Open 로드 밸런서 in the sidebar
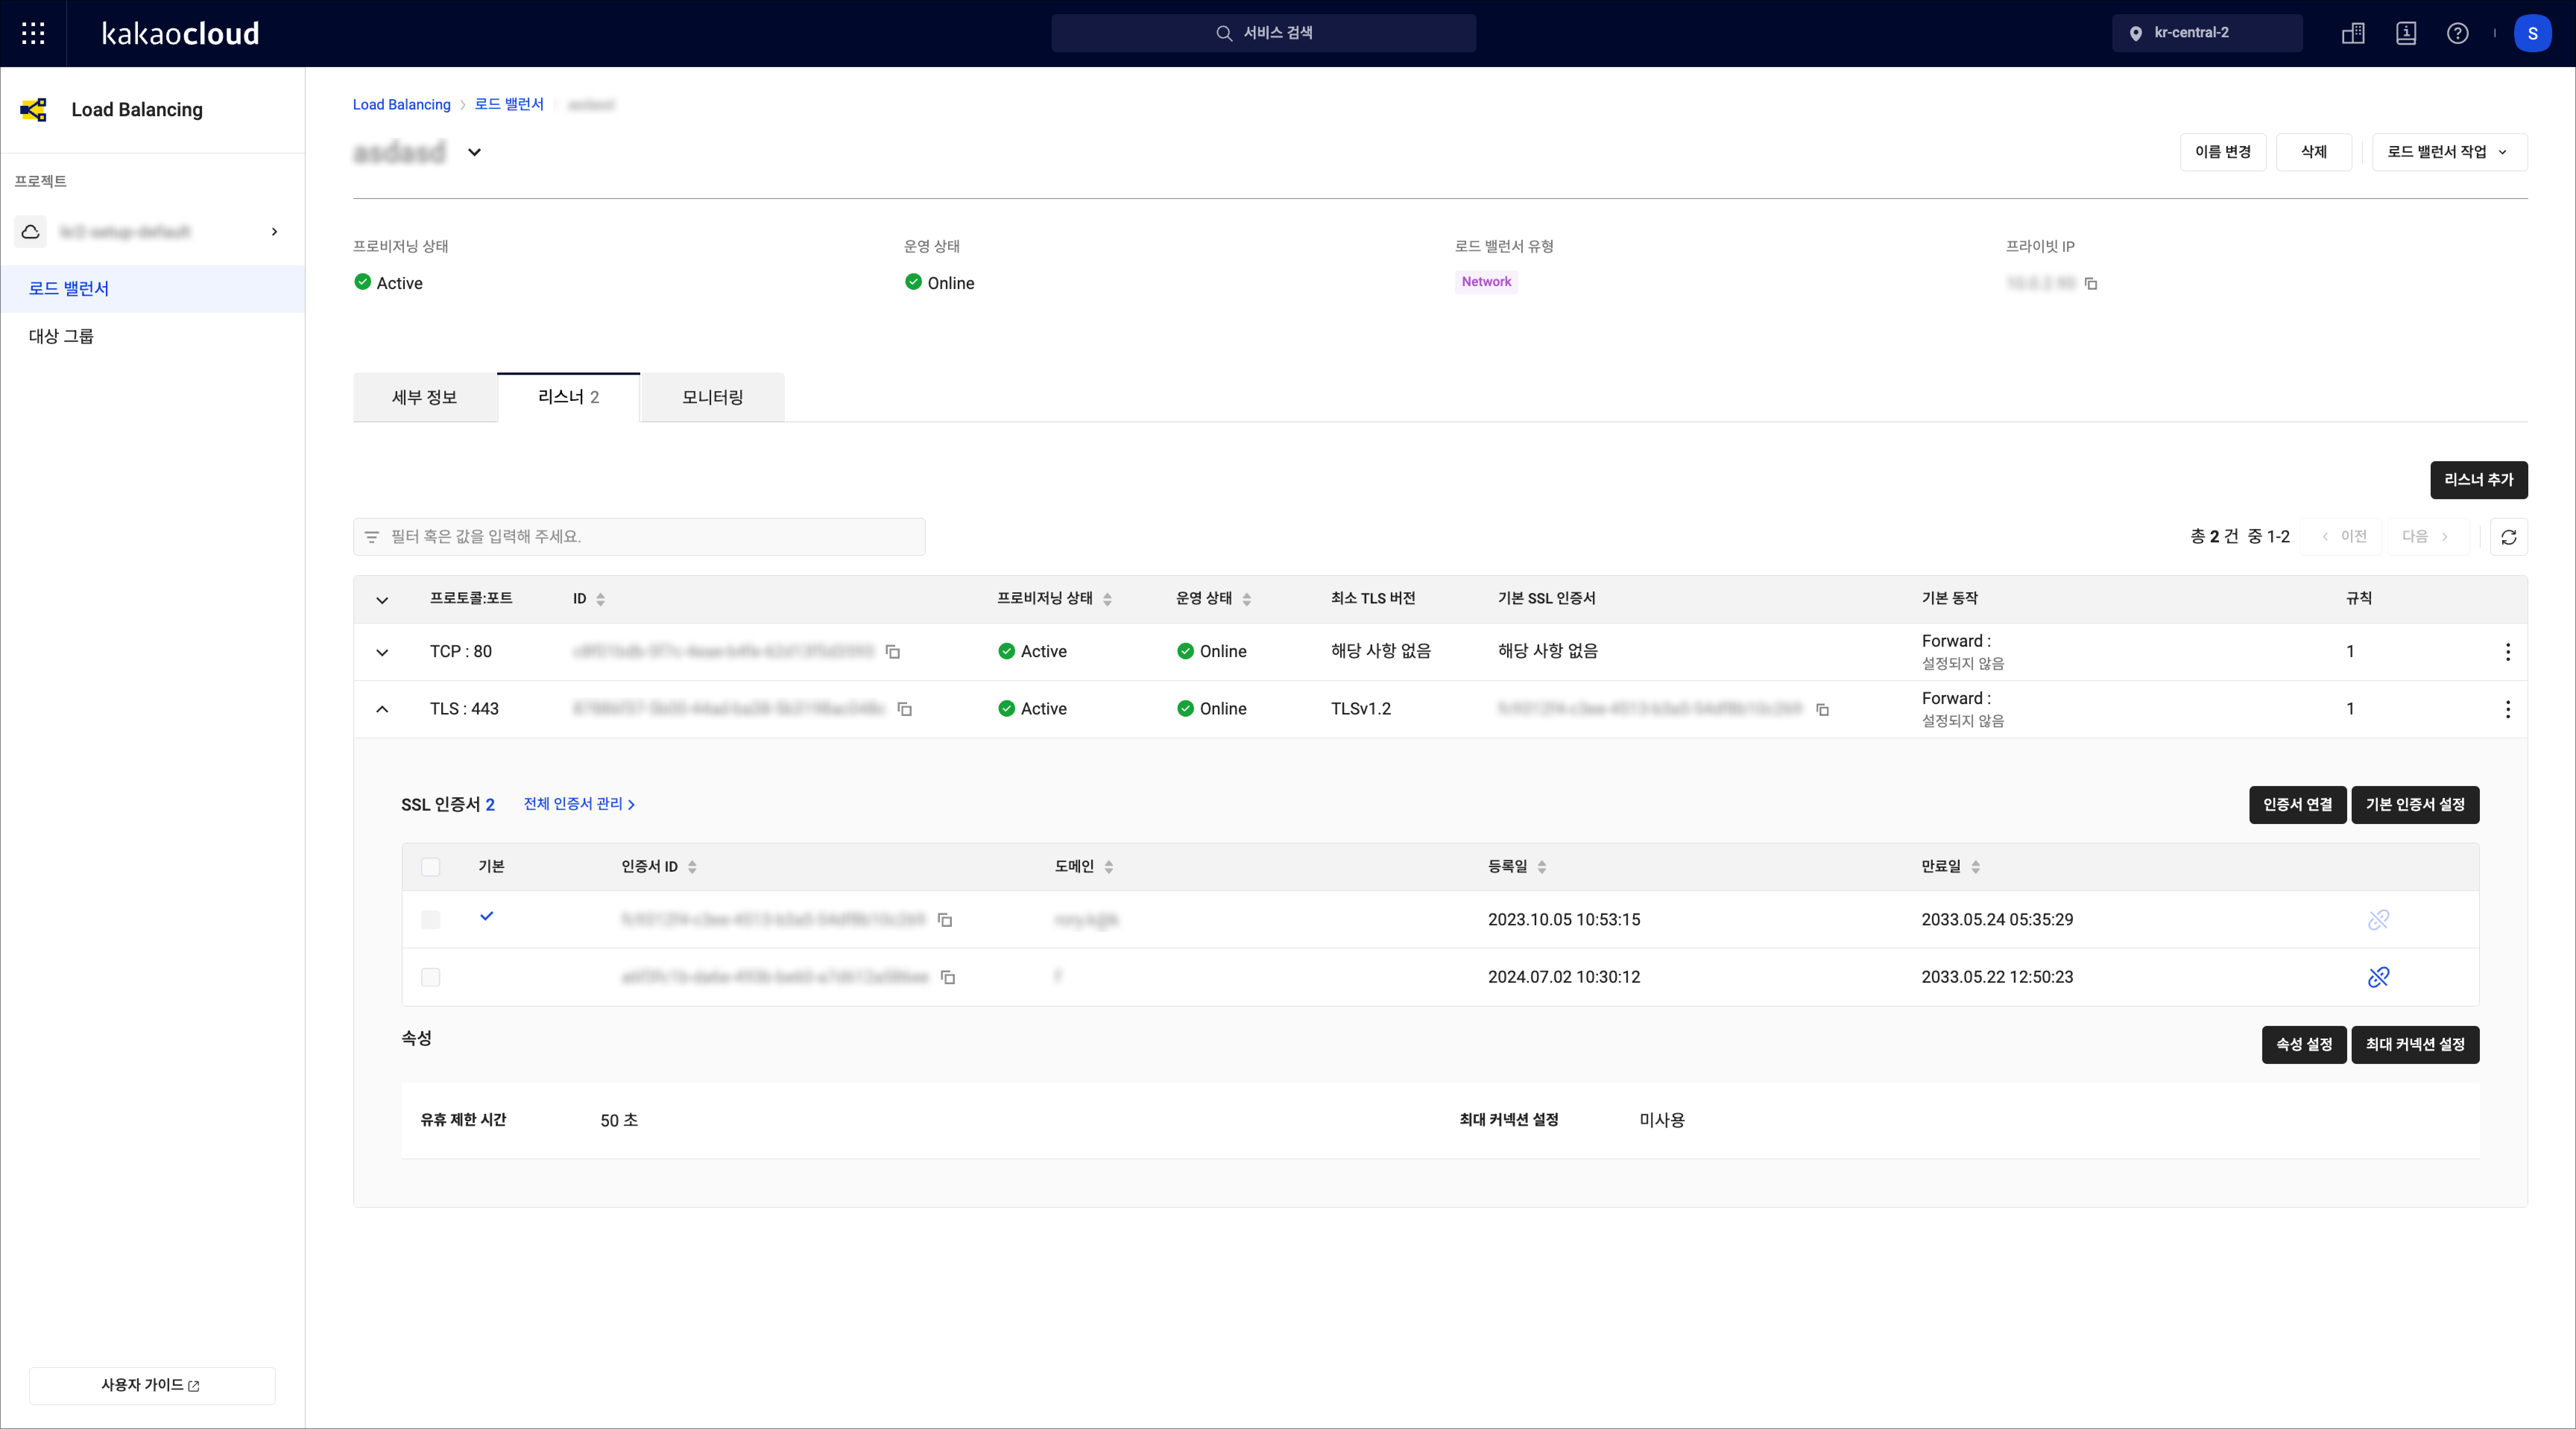 [x=152, y=289]
